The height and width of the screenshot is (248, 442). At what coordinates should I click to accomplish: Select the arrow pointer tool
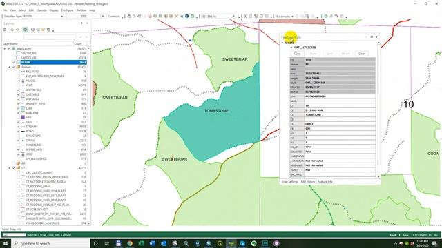click(x=134, y=17)
